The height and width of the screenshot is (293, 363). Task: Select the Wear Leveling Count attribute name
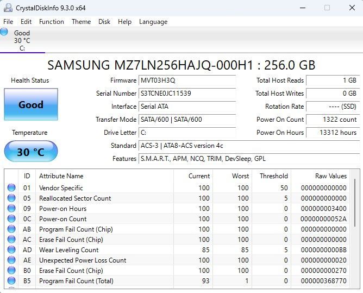click(x=69, y=250)
